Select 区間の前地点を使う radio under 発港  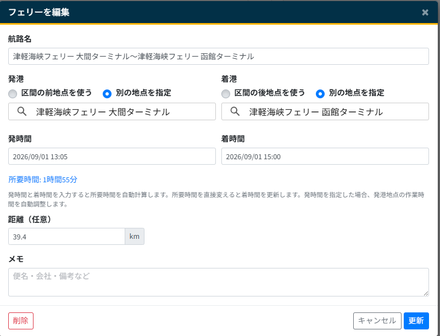tap(13, 94)
